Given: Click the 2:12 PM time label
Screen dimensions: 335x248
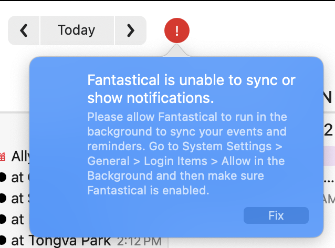Looking at the screenshot, I should coord(139,241).
